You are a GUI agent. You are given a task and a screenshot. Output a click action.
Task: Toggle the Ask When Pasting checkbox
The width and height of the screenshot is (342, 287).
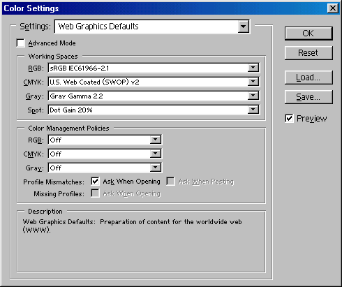coord(170,181)
